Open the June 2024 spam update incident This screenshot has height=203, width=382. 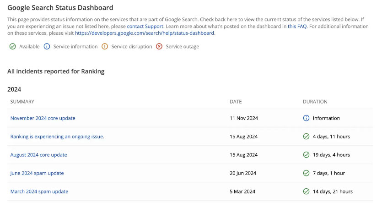tap(37, 173)
